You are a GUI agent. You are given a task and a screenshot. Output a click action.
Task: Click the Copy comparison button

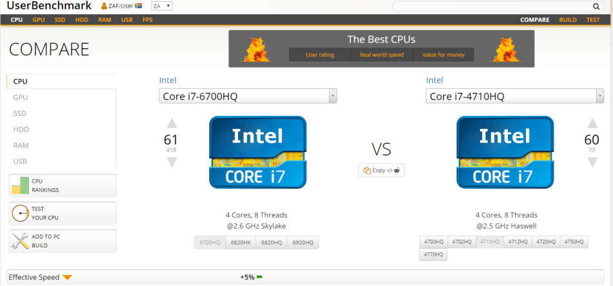[x=381, y=171]
